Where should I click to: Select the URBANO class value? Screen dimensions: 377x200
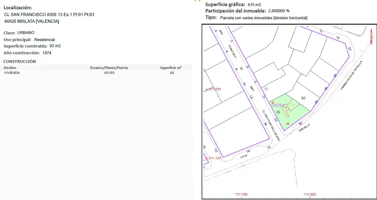pyautogui.click(x=26, y=33)
